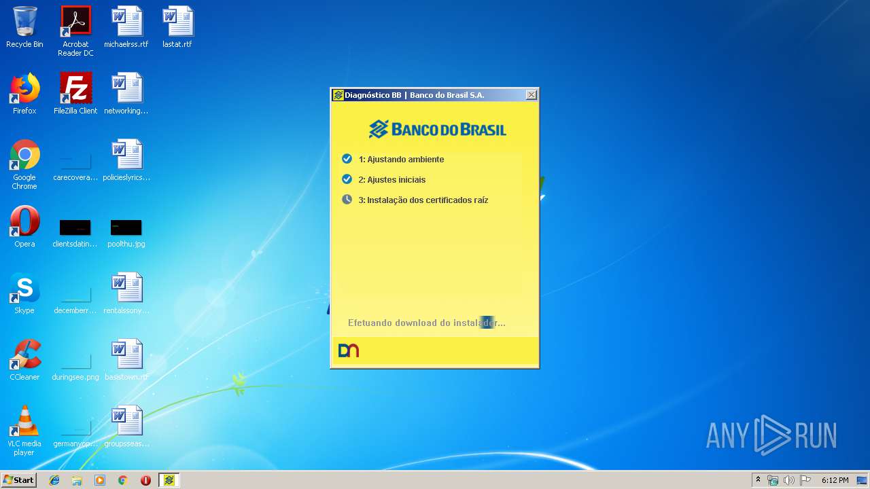870x489 pixels.
Task: Open the Skype desktop shortcut
Action: click(x=24, y=293)
